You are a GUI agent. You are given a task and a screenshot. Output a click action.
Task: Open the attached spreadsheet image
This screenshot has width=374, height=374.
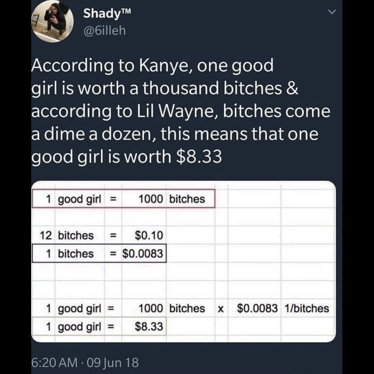click(x=183, y=261)
